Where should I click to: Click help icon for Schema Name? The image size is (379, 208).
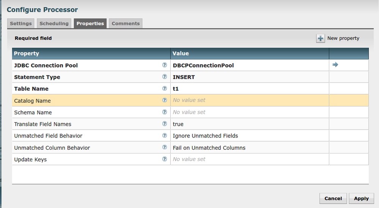pos(164,112)
